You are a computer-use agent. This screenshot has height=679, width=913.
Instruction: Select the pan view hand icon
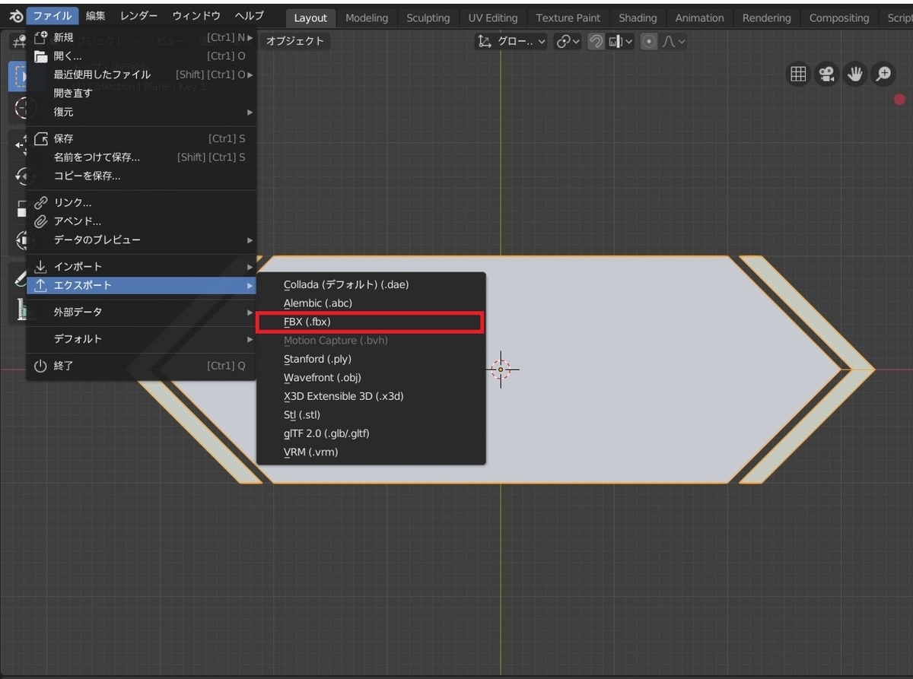[855, 74]
